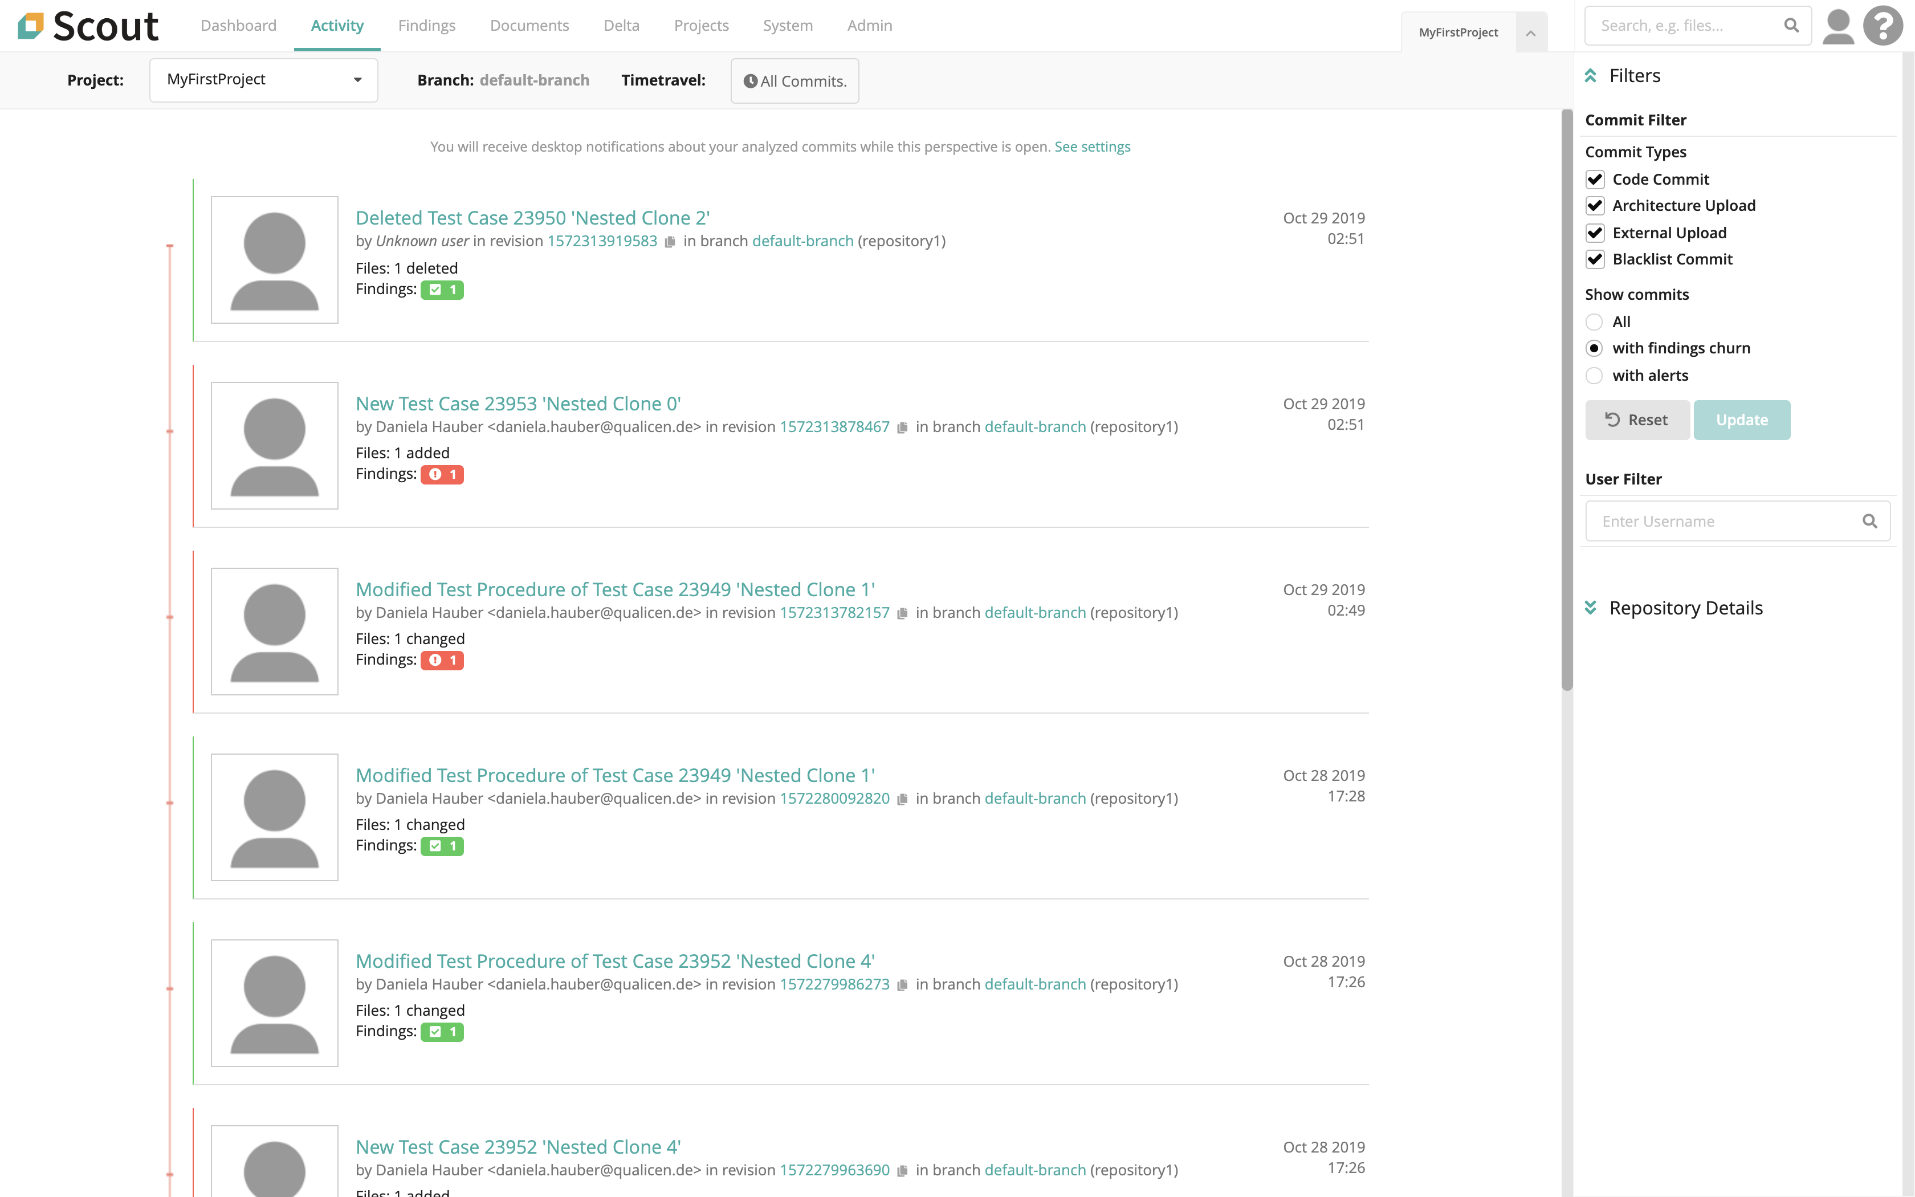Screen dimensions: 1915x1197
Task: Toggle the Blacklist Commit checkbox
Action: [1595, 260]
